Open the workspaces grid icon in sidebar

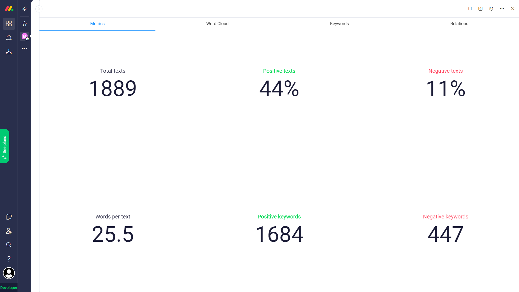[x=9, y=24]
